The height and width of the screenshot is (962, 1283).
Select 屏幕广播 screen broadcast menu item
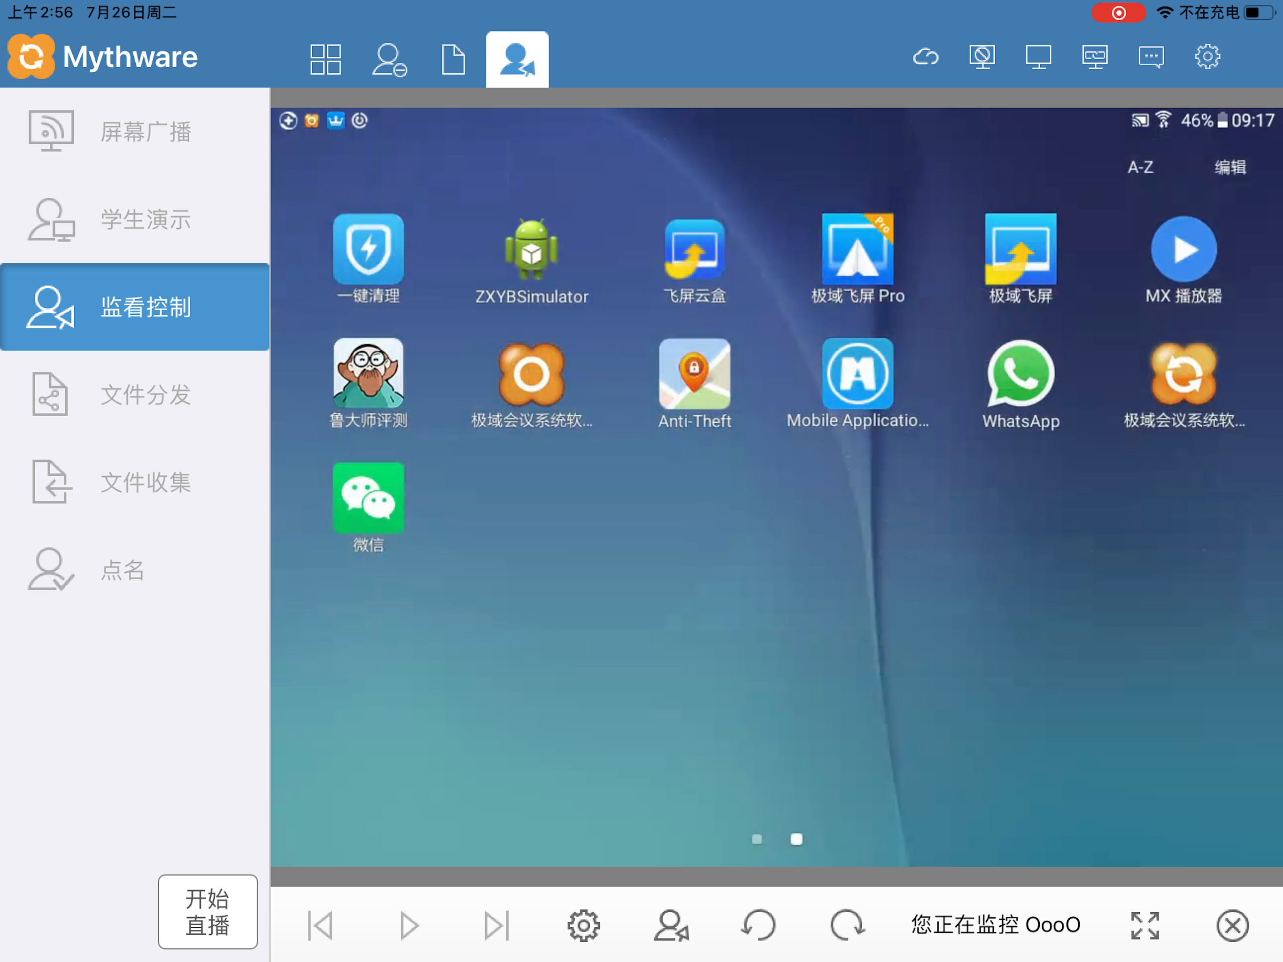pos(135,132)
